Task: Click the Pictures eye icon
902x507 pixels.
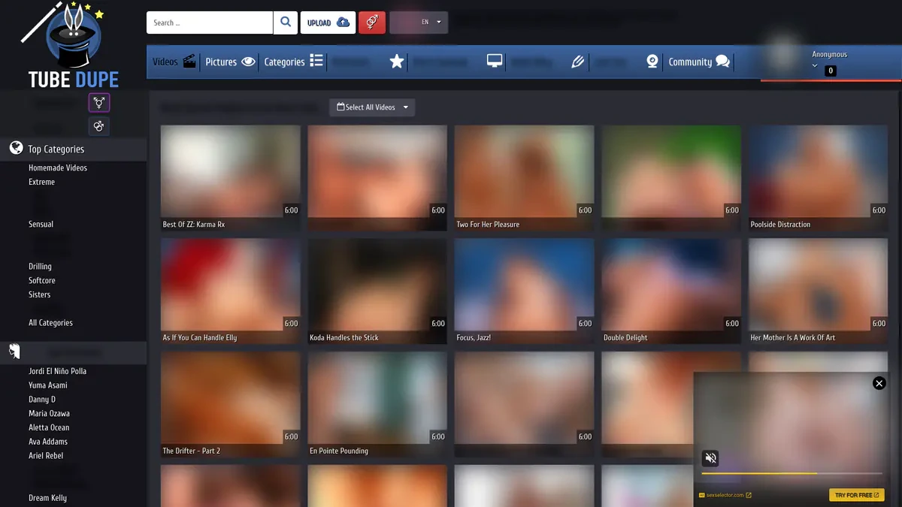Action: [249, 62]
